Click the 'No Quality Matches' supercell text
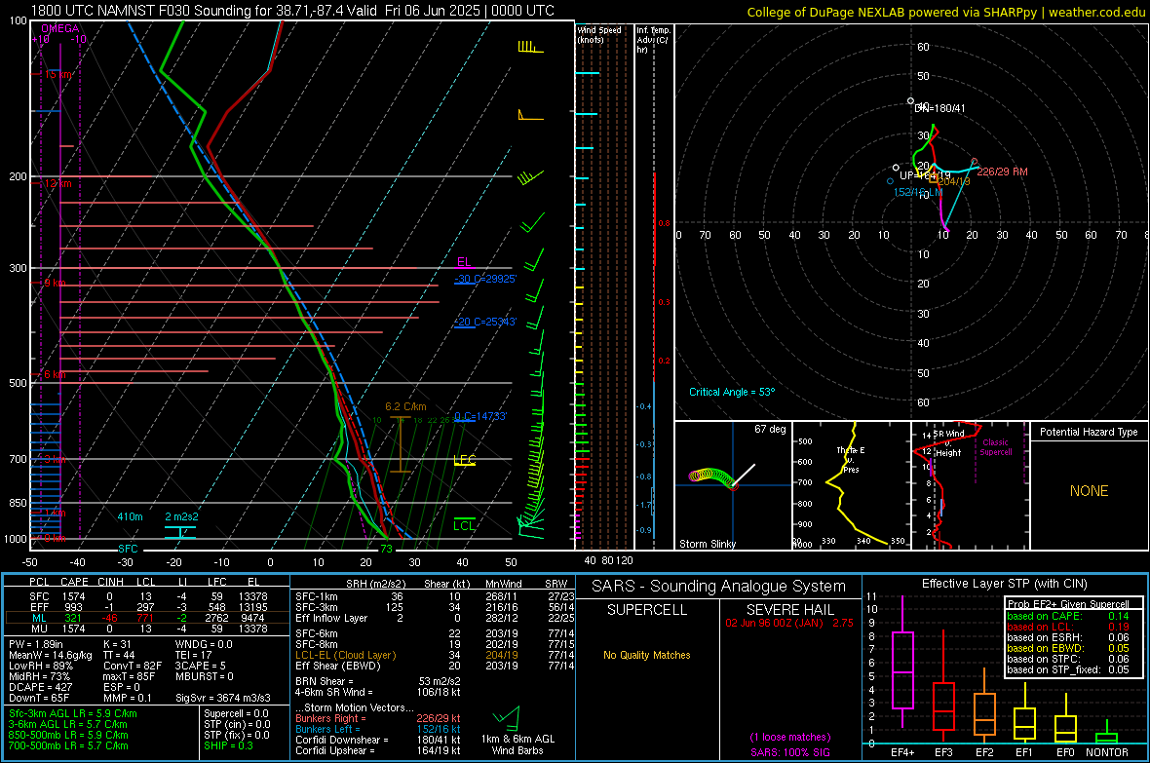Viewport: 1150px width, 763px height. click(x=647, y=655)
